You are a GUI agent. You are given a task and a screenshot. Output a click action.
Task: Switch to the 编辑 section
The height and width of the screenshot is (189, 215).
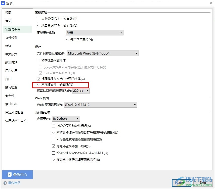[x=8, y=21]
